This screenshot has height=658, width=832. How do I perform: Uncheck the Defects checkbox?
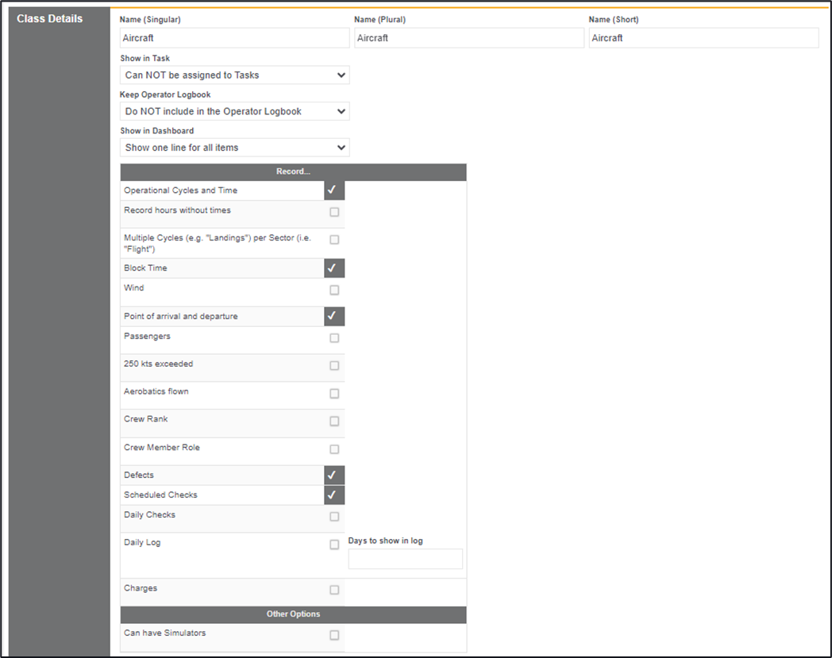click(334, 475)
